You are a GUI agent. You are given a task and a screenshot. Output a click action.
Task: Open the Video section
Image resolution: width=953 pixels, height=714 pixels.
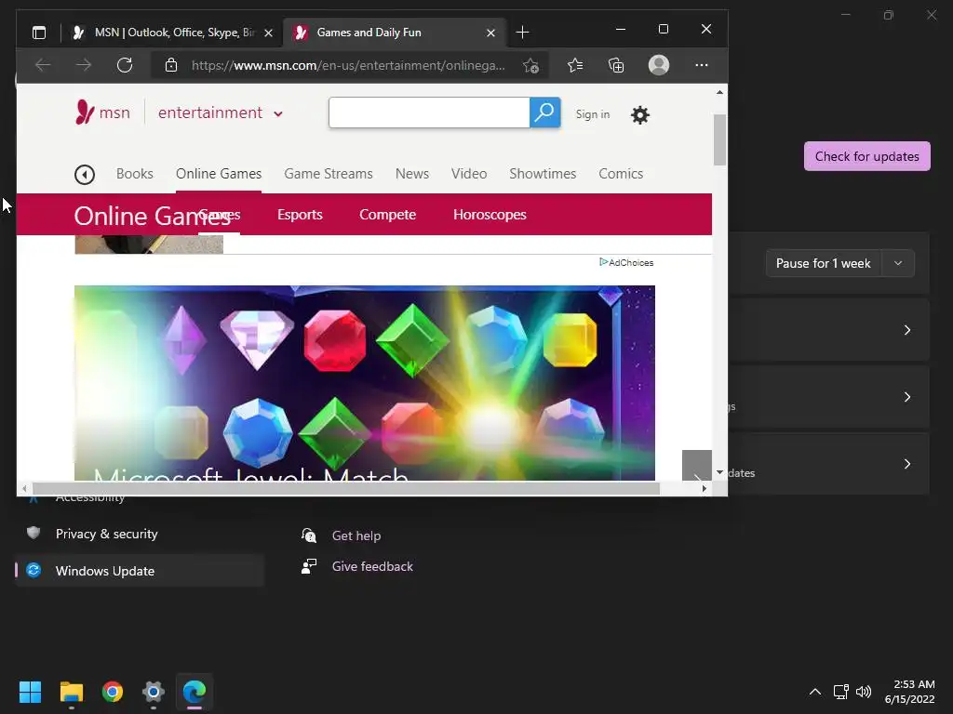pyautogui.click(x=469, y=174)
